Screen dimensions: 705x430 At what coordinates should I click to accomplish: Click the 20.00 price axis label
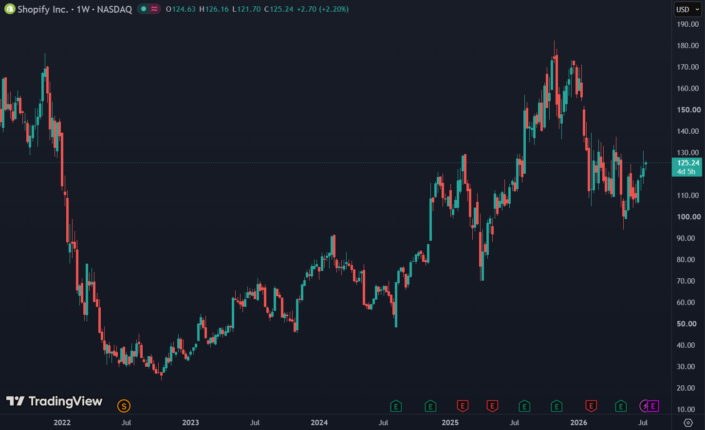[x=686, y=388]
